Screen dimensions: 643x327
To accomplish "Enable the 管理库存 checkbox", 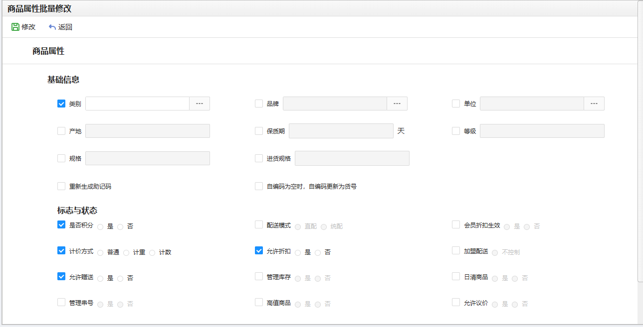I will 259,276.
